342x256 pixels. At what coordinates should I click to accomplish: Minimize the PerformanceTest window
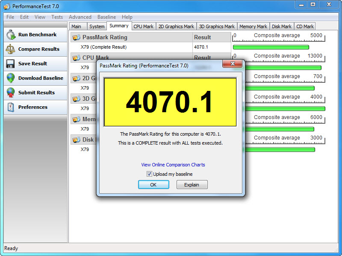click(x=302, y=5)
